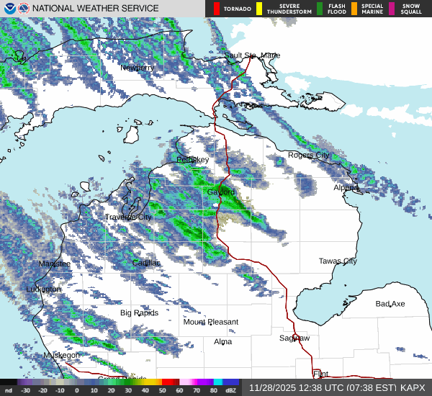This screenshot has width=432, height=396.
Task: Click the nd swatch on dBZ scale
Action: [8, 390]
